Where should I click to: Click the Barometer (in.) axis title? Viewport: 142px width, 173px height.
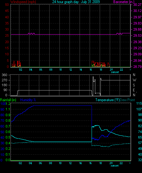(124, 2)
